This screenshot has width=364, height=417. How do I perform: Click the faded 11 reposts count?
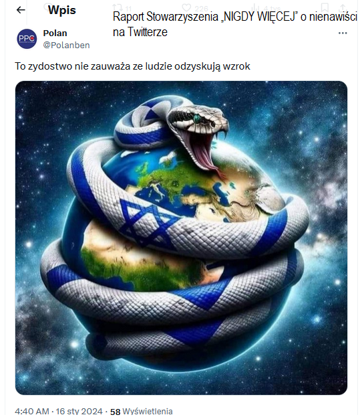click(x=129, y=9)
